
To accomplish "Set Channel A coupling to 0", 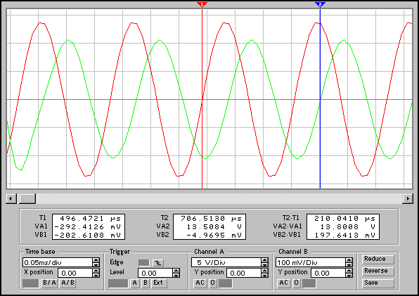I will [212, 283].
